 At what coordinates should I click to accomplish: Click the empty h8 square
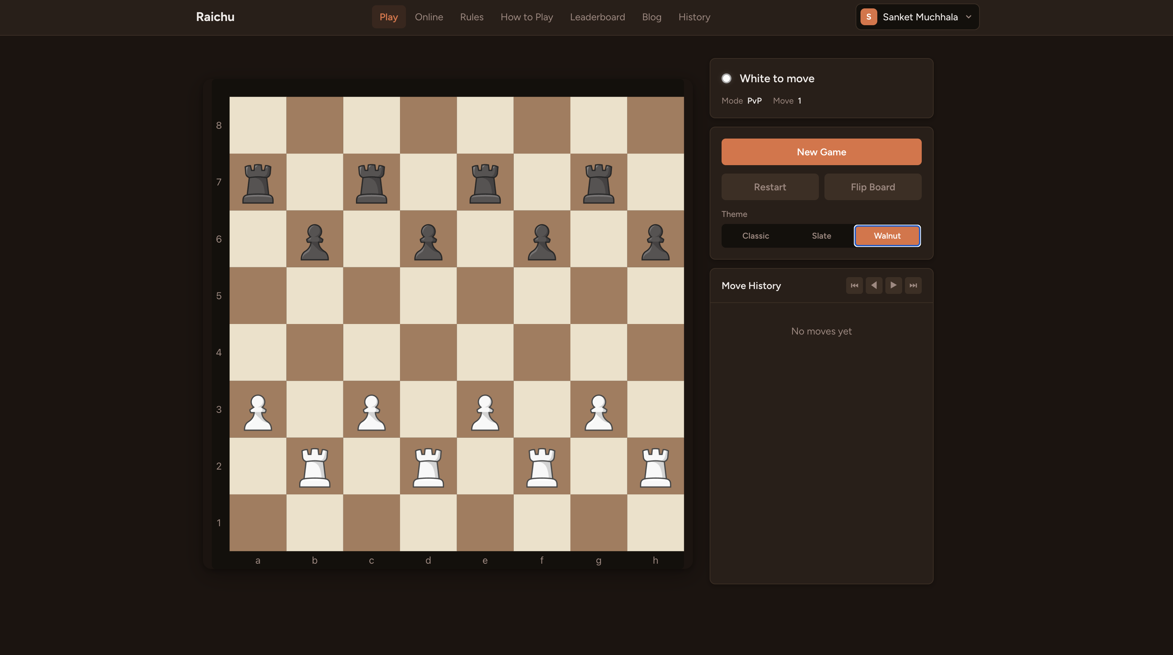pos(656,125)
